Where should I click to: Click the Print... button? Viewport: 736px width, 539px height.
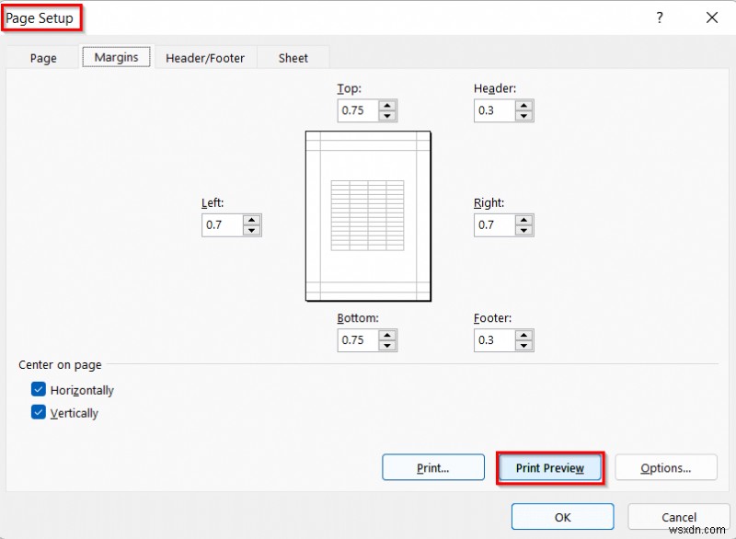432,467
